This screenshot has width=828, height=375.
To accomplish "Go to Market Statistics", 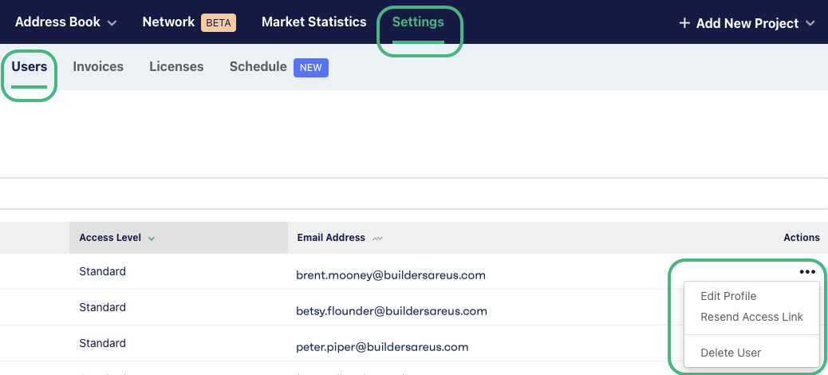I will coord(313,22).
